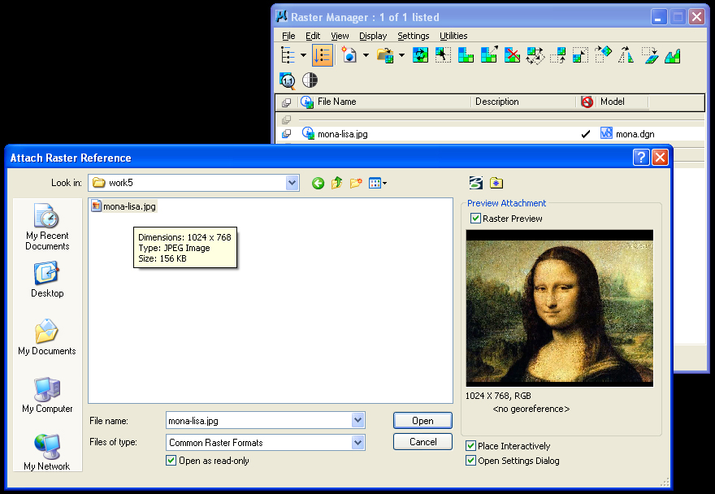
Task: Click the move raster icon with upward arrow
Action: pos(557,55)
